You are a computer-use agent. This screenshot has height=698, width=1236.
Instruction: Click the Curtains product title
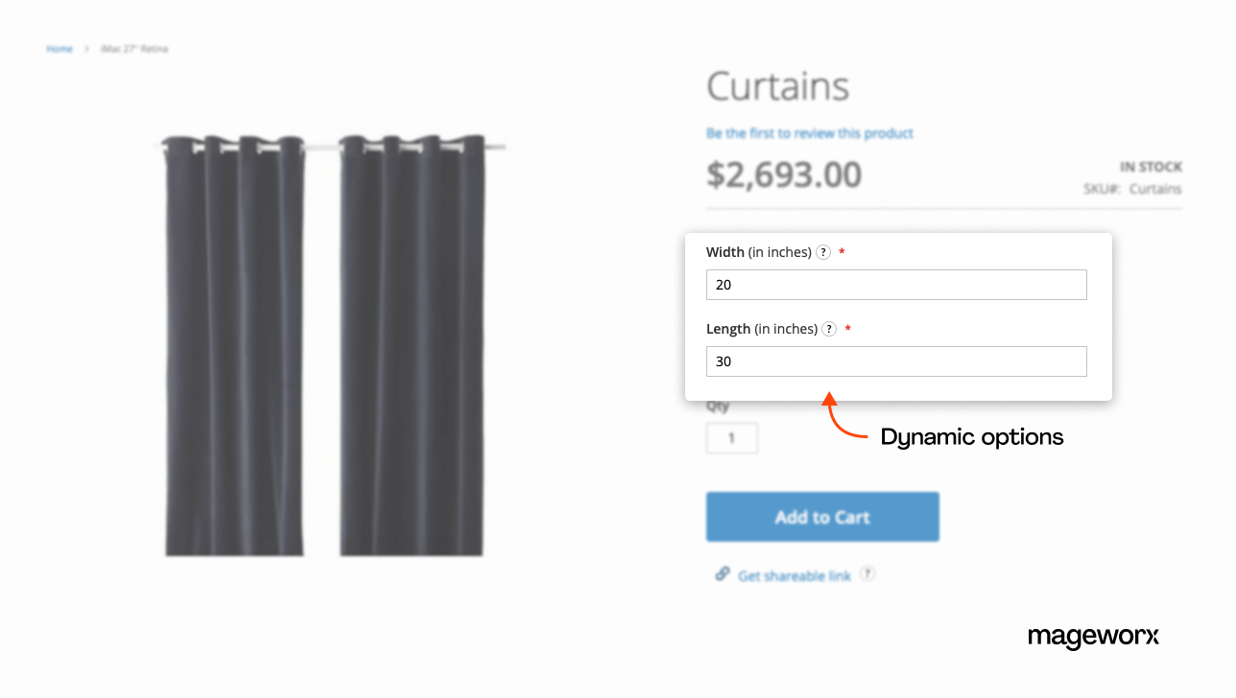pyautogui.click(x=778, y=86)
